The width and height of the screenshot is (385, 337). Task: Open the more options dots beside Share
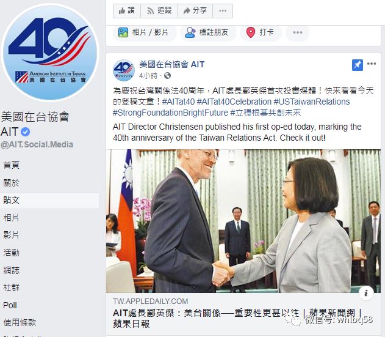223,11
